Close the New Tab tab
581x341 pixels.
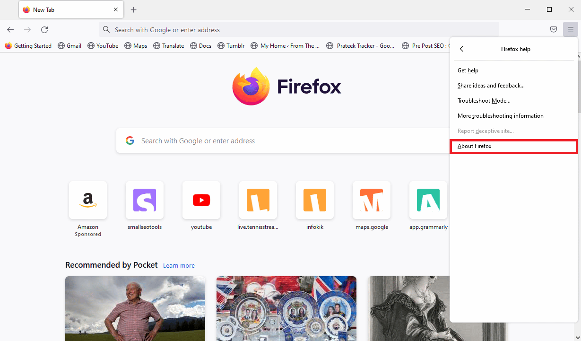[x=116, y=9]
